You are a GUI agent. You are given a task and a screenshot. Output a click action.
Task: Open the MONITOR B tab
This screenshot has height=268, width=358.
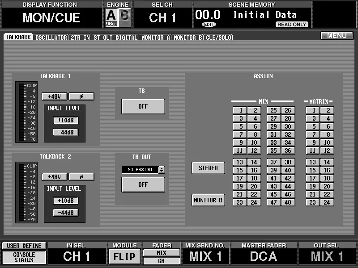coord(188,38)
